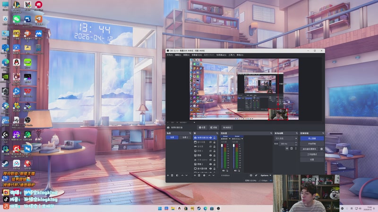Open WeChat desktop shortcut

tap(17, 20)
